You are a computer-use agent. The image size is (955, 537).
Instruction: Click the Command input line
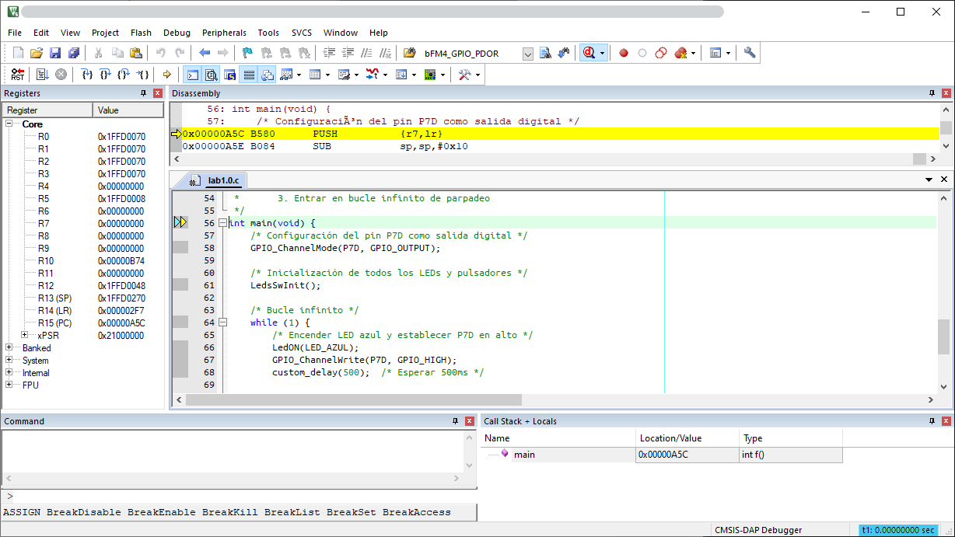(233, 496)
